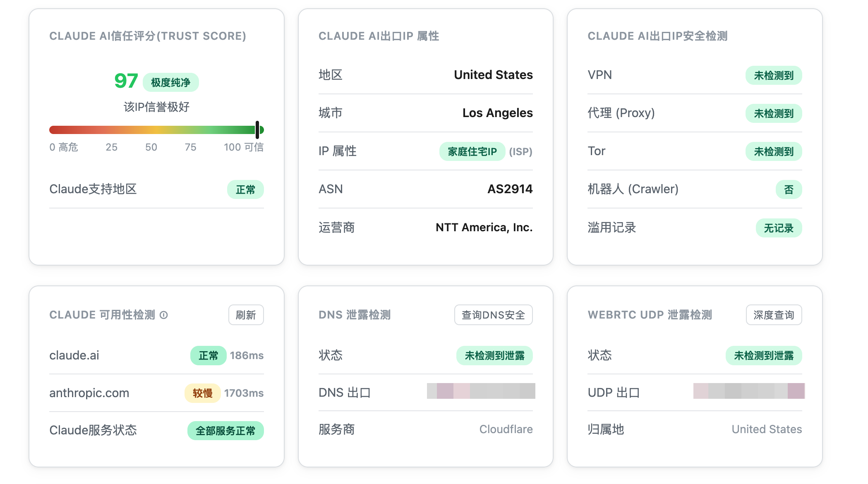This screenshot has width=868, height=484.
Task: Open the 查询DNS安全 lookup
Action: coord(493,315)
